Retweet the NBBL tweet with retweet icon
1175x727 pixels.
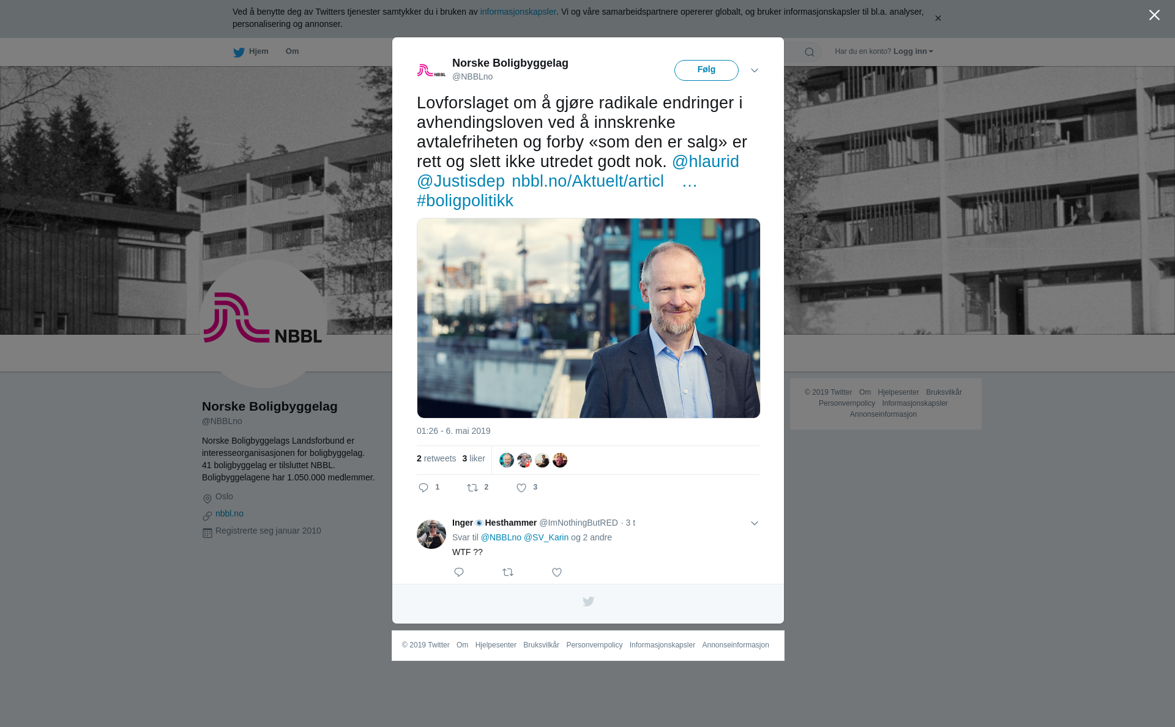click(473, 488)
